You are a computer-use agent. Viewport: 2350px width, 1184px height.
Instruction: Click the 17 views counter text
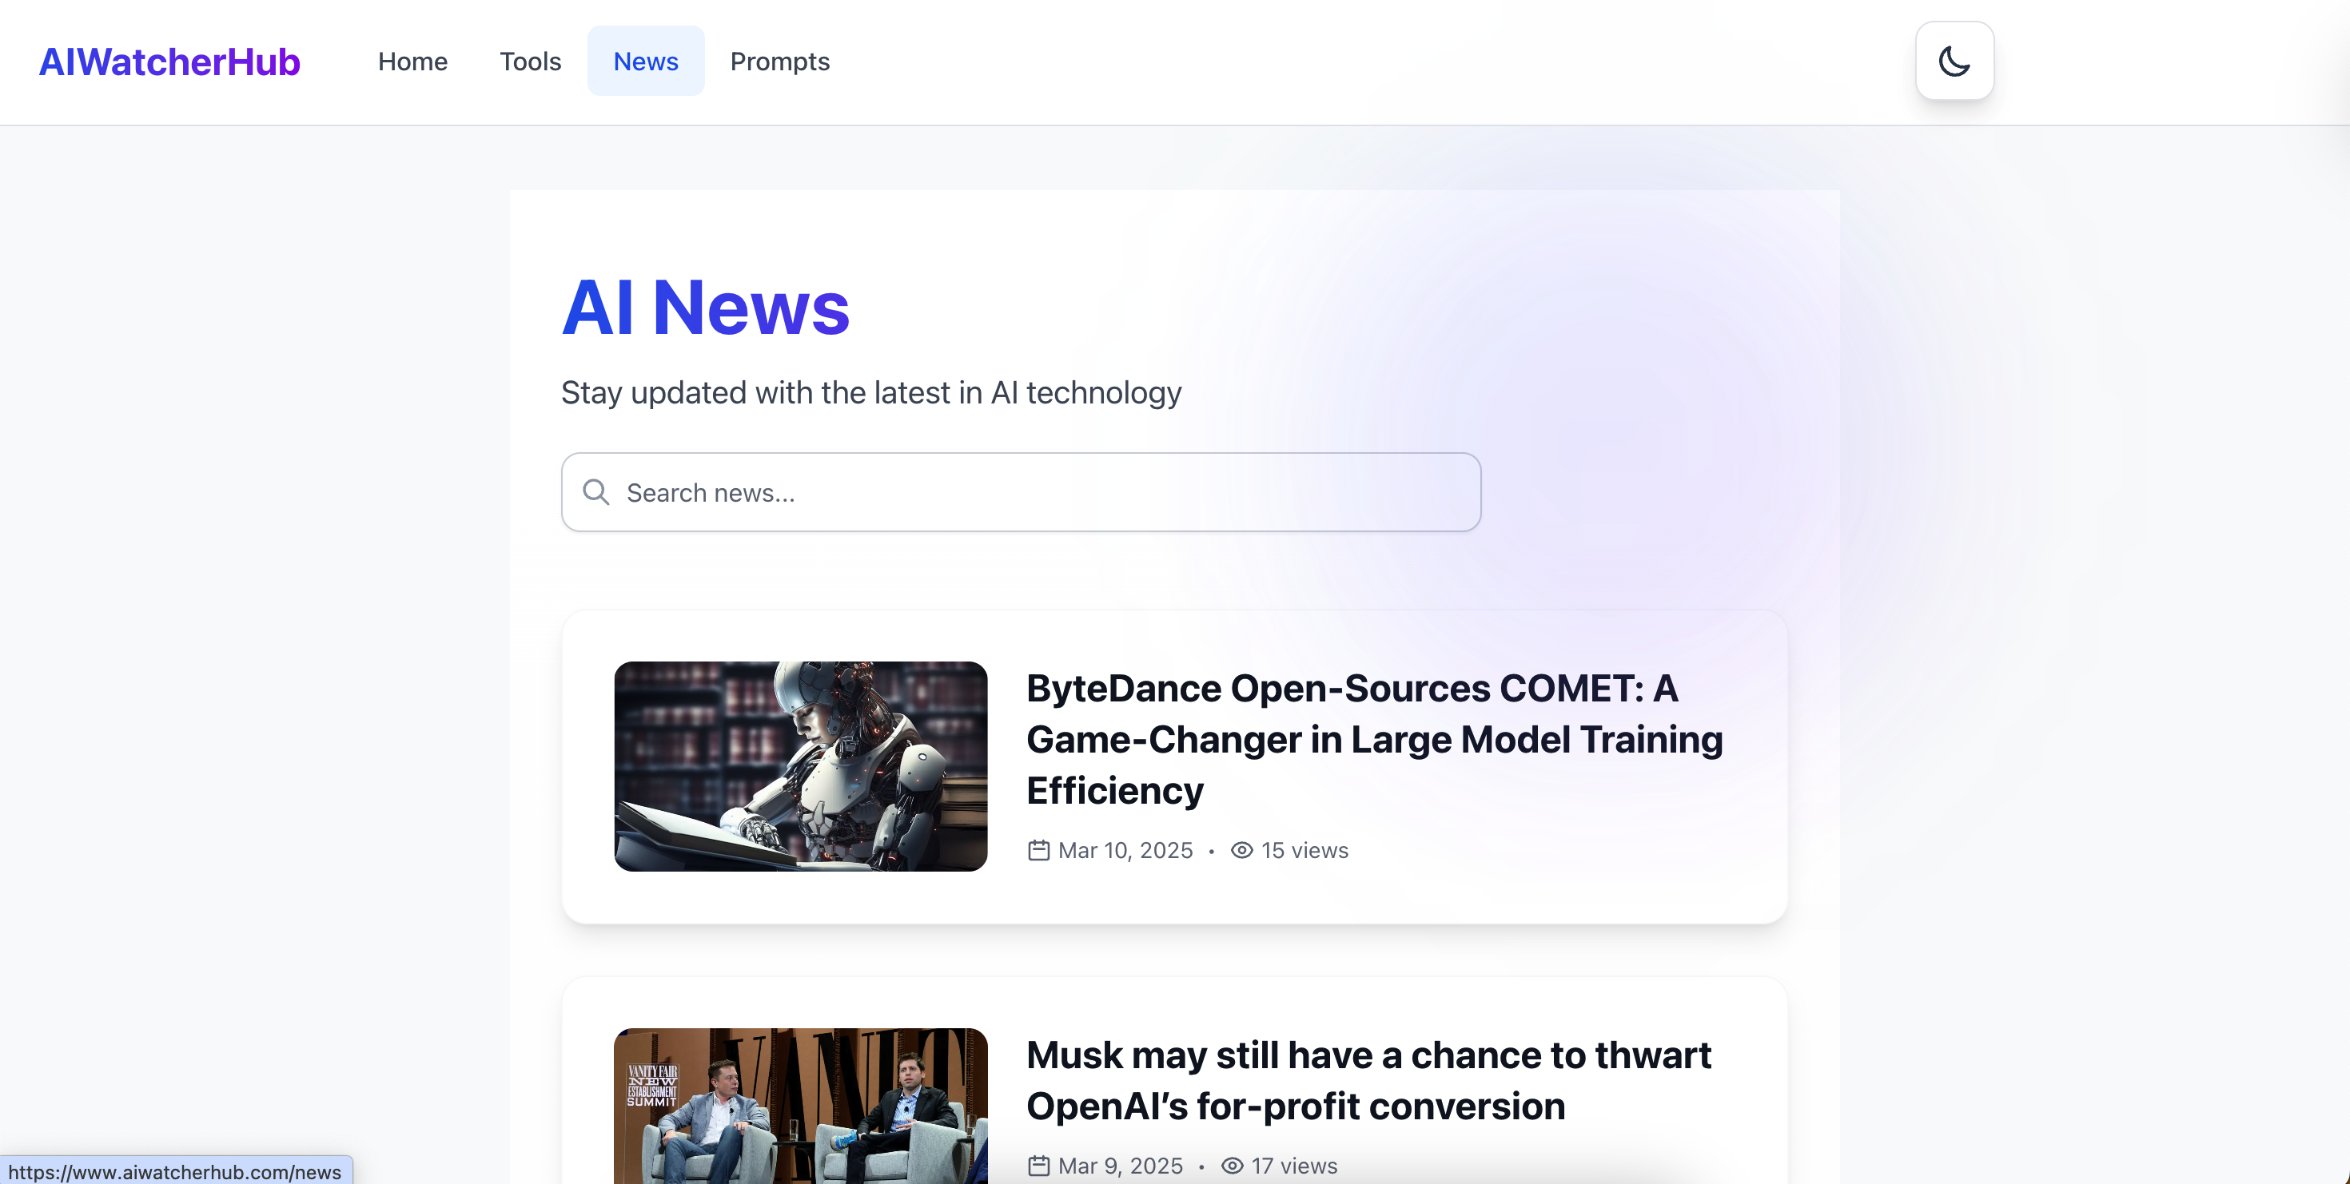1295,1166
